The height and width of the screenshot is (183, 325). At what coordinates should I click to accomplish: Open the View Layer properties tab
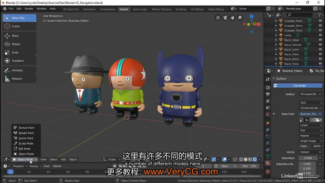[x=268, y=101]
